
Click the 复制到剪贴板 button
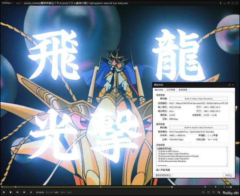tap(163, 175)
